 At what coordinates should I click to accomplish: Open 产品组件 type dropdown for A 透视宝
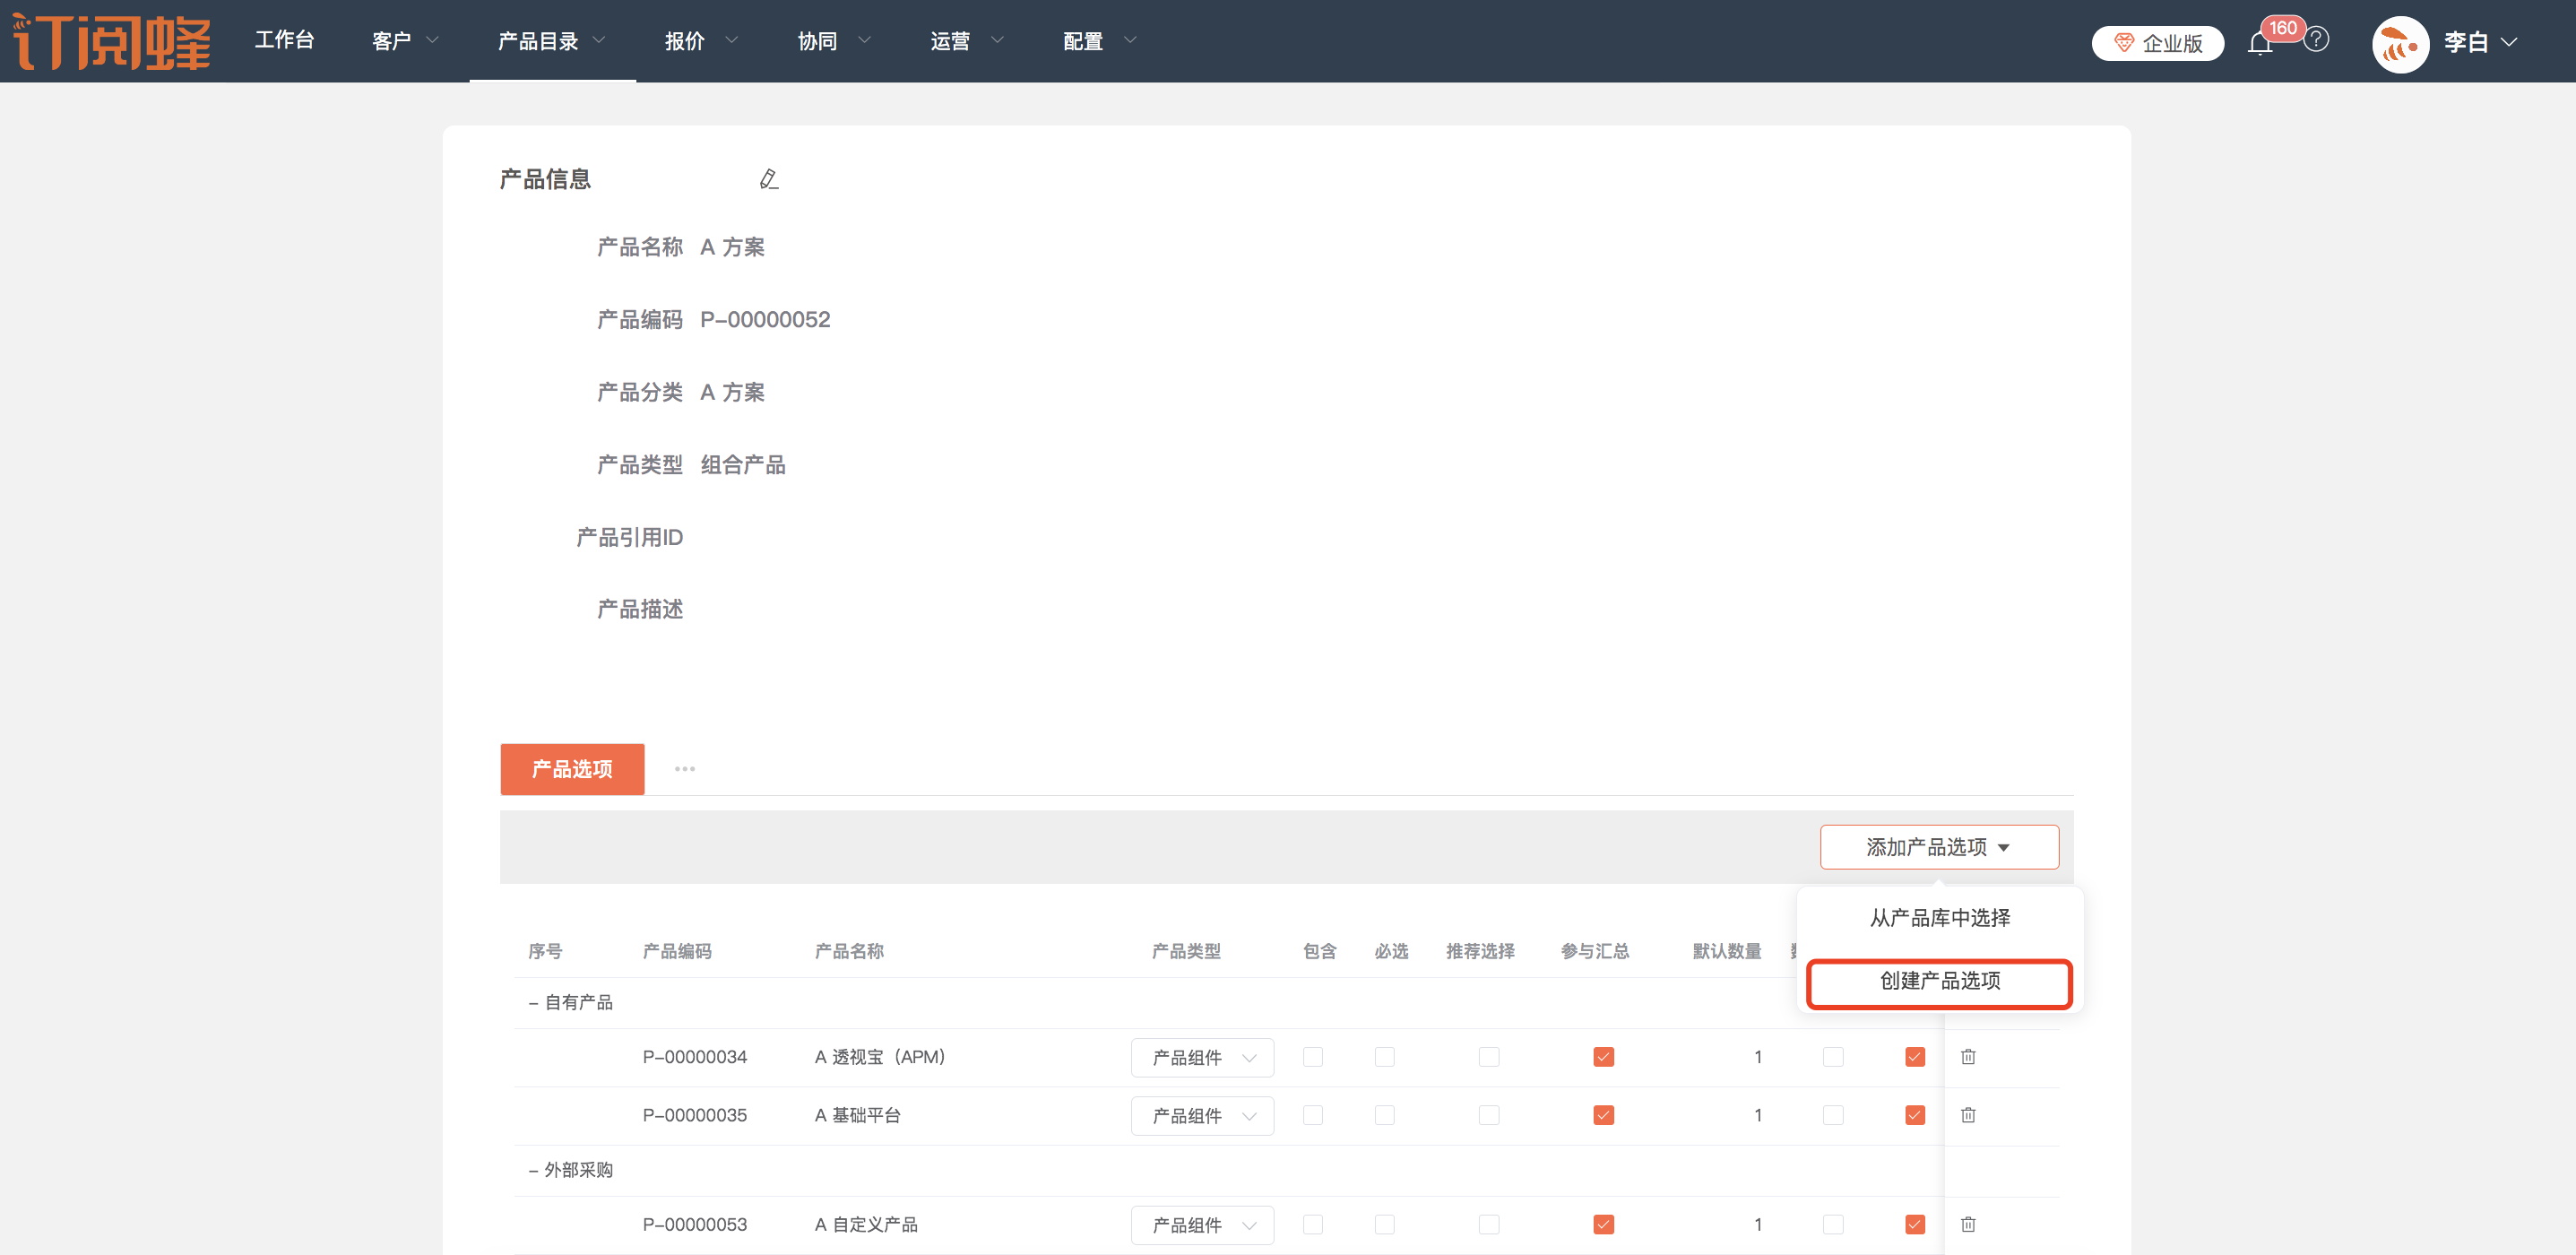point(1201,1057)
